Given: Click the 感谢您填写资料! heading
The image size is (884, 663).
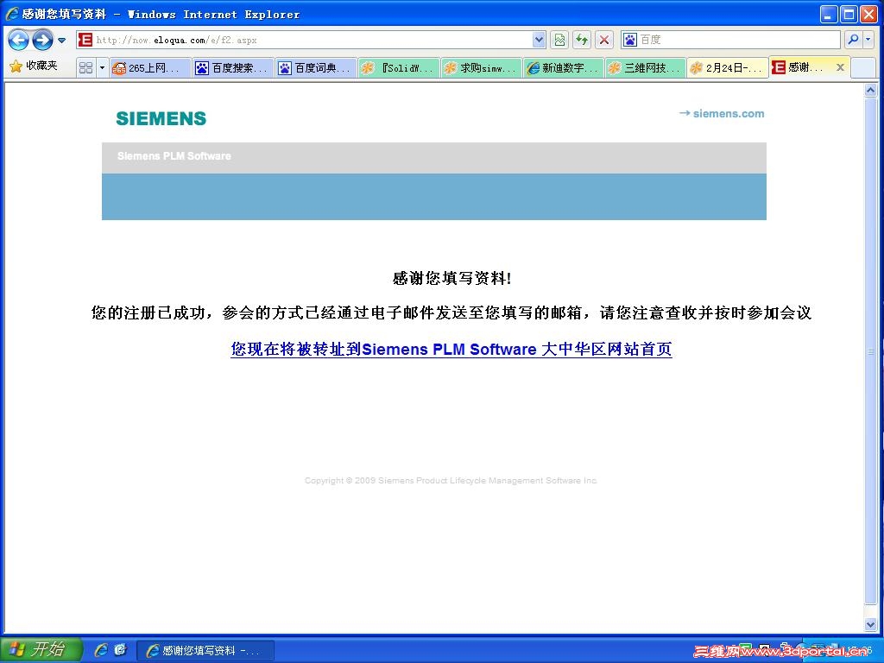Looking at the screenshot, I should point(451,278).
